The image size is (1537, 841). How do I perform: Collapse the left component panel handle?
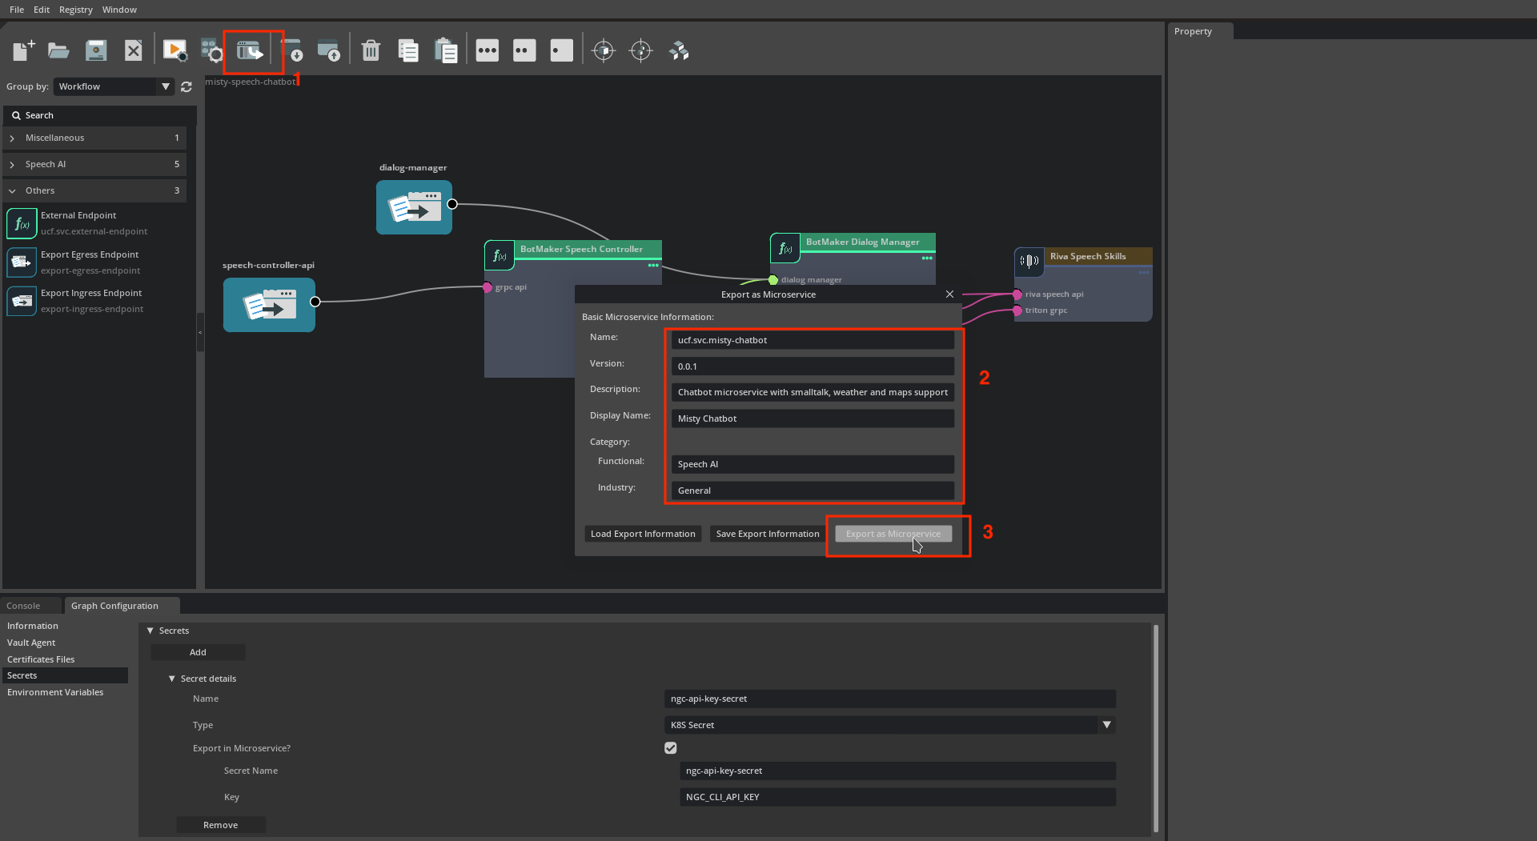pos(200,332)
